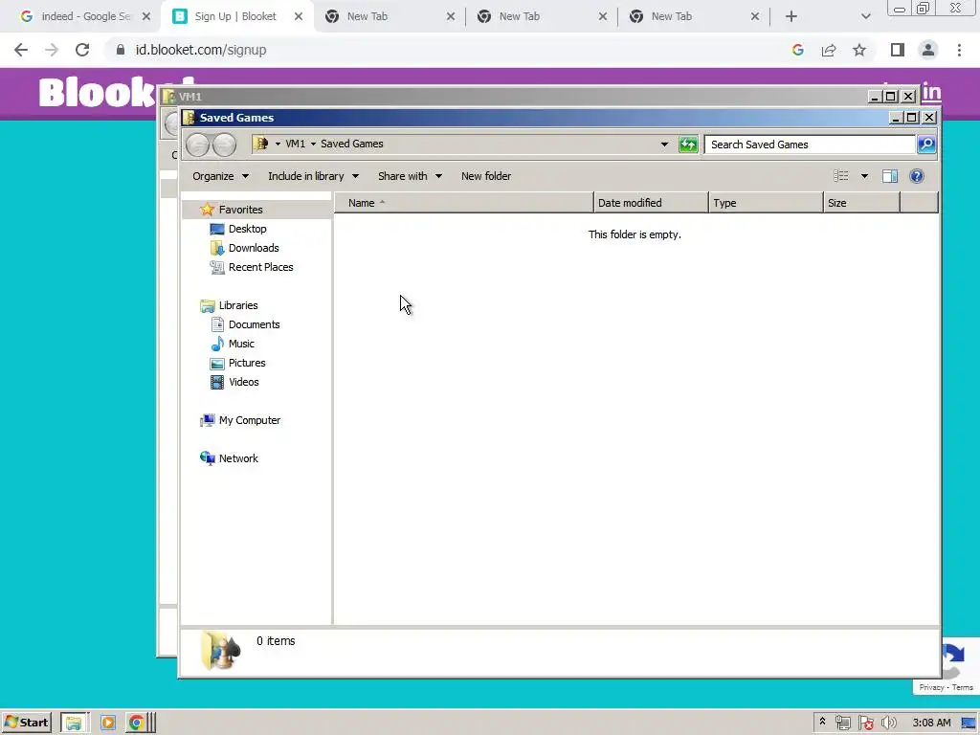This screenshot has width=980, height=735.
Task: Open the Organize menu
Action: (221, 176)
